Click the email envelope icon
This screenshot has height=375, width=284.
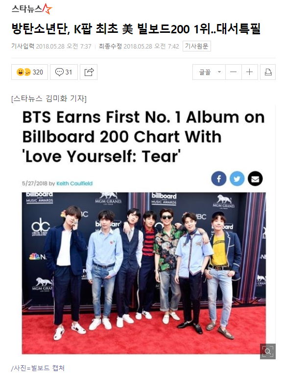tap(255, 178)
